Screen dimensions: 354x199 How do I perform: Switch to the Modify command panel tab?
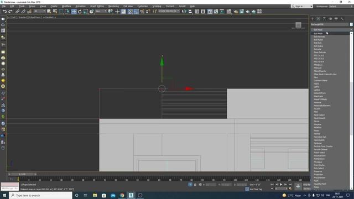319,19
